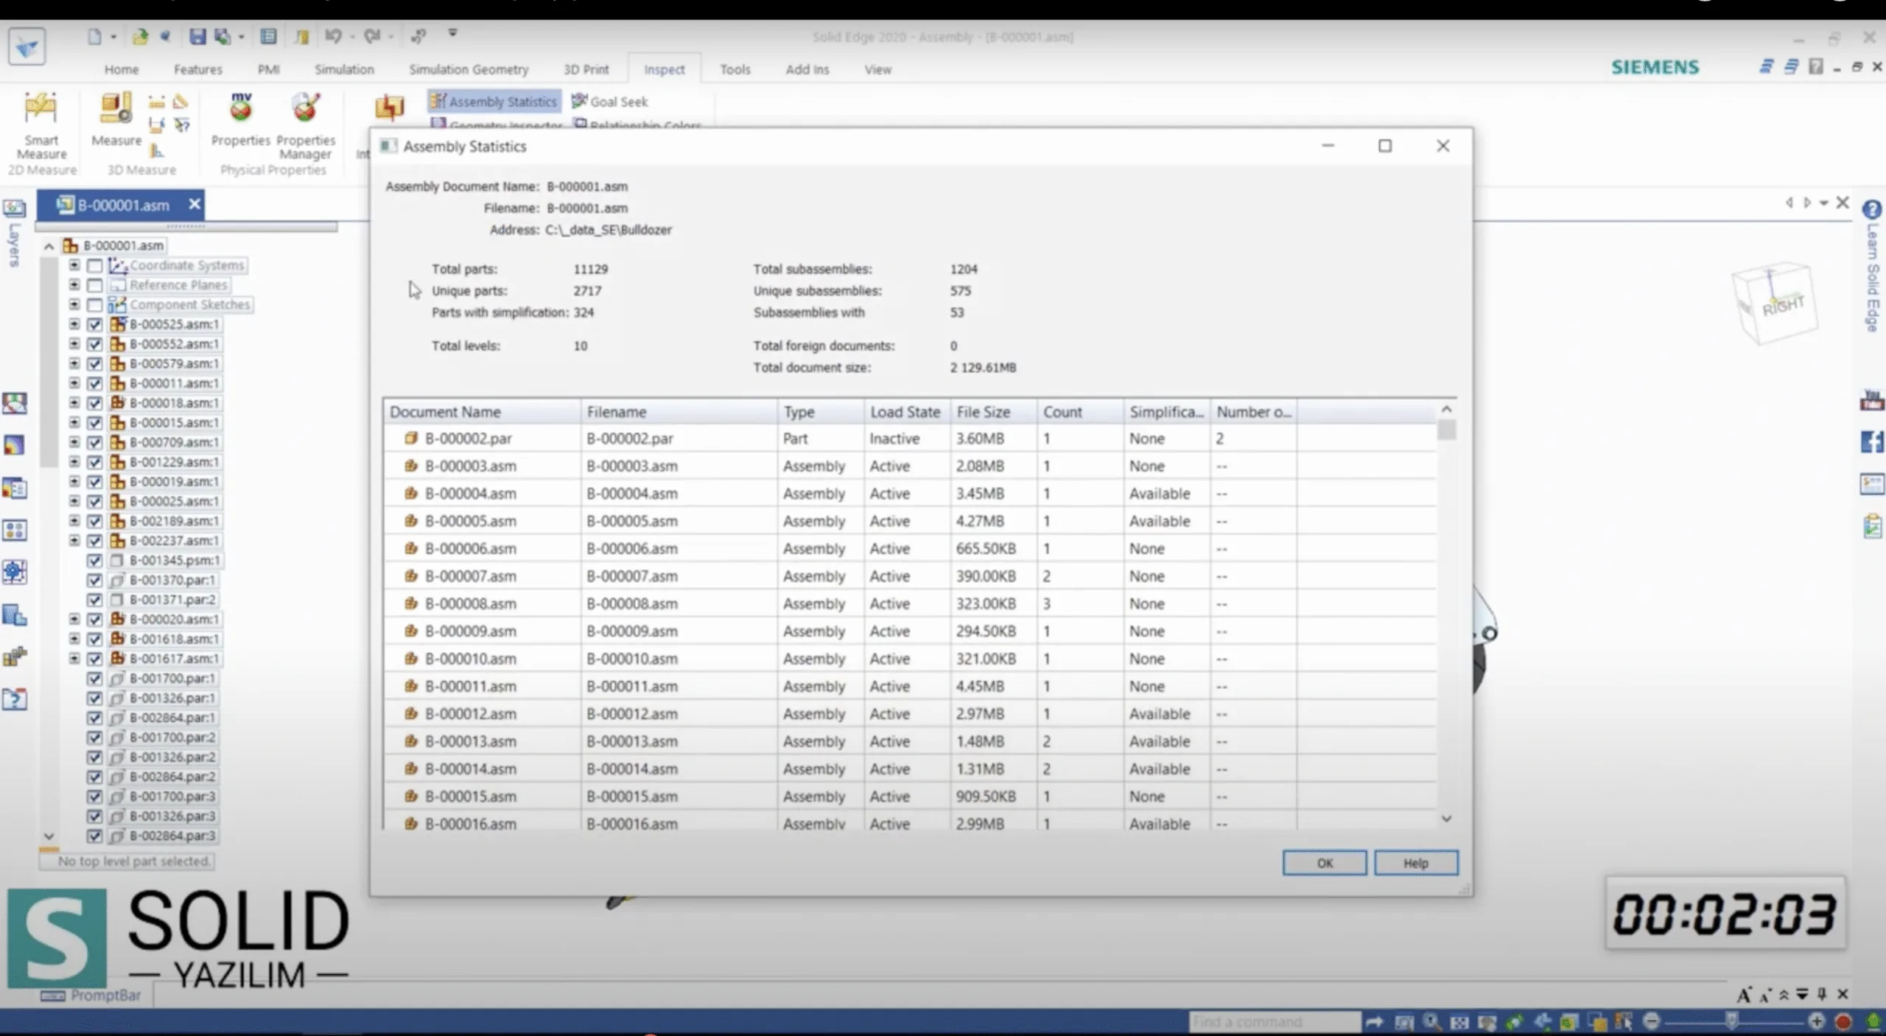The image size is (1886, 1036).
Task: Open the Tools ribbon tab
Action: 735,69
